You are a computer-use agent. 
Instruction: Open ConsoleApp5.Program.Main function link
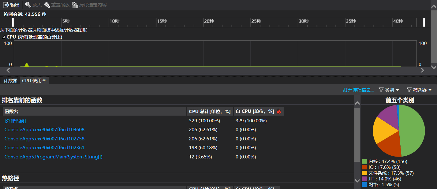pos(53,157)
